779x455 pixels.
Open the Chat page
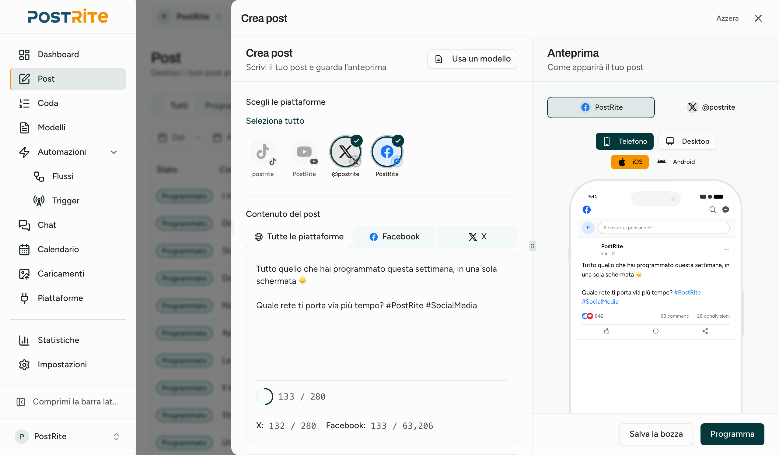click(x=68, y=225)
